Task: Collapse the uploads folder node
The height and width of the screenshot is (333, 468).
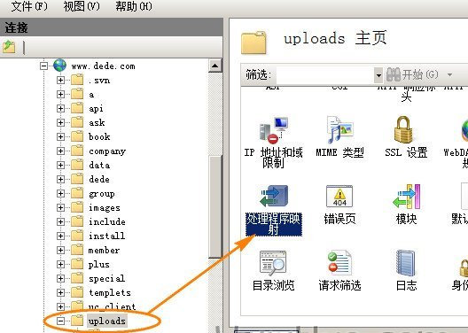Action: (60, 321)
